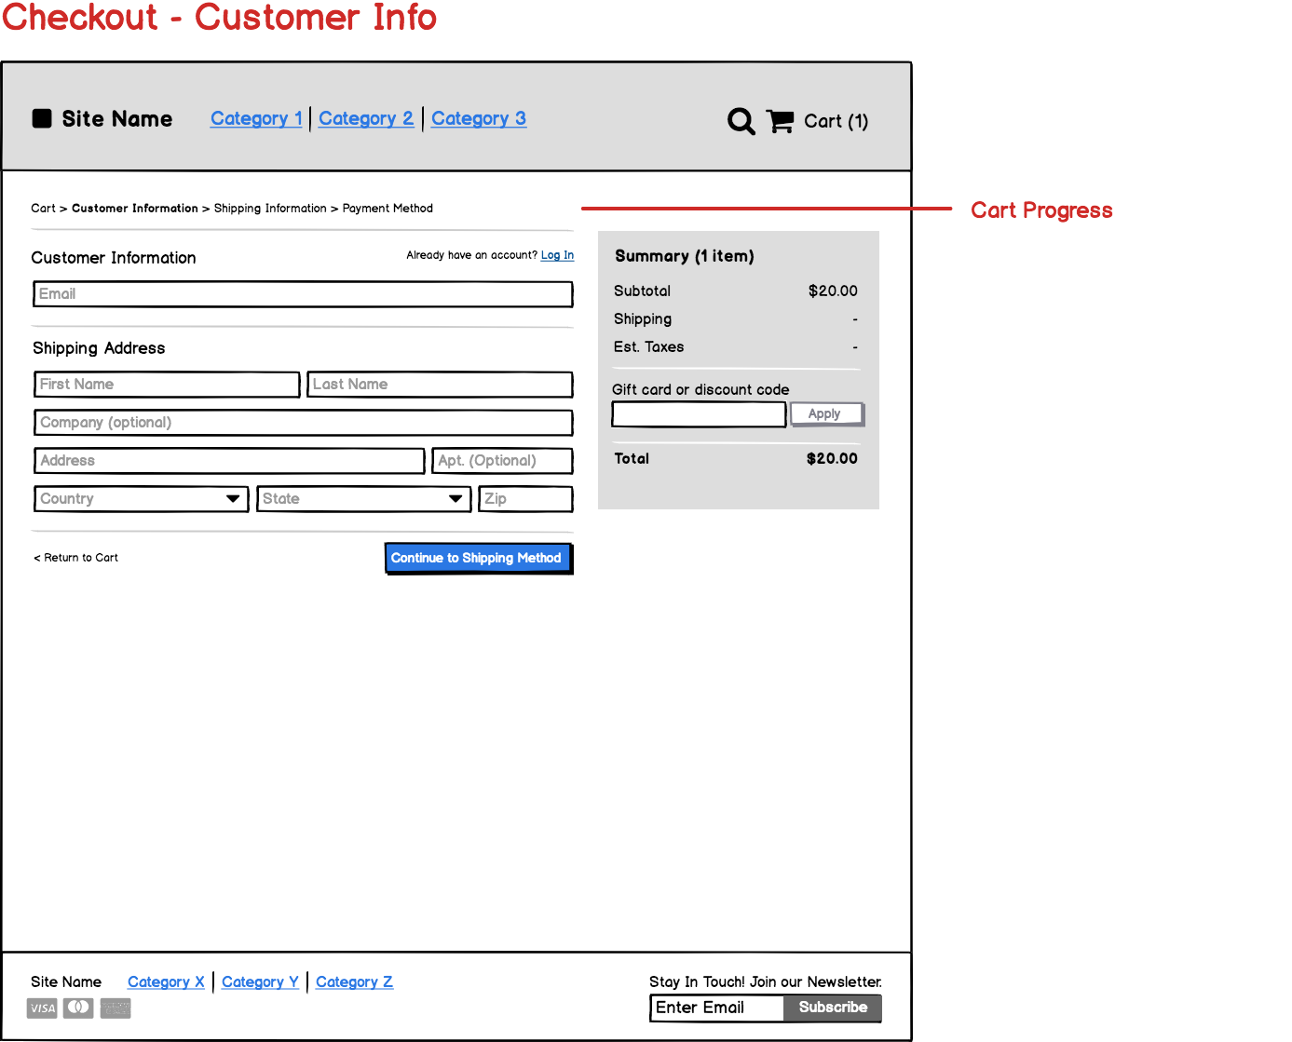The width and height of the screenshot is (1292, 1042).
Task: Focus the First Name field
Action: click(x=166, y=384)
